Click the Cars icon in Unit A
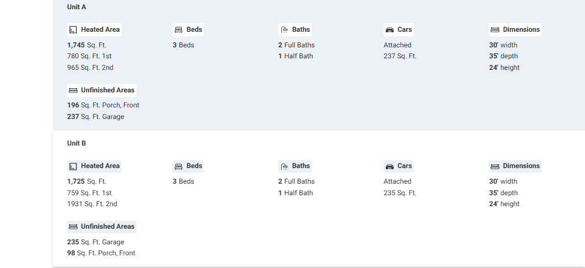The image size is (585, 268). pyautogui.click(x=389, y=30)
